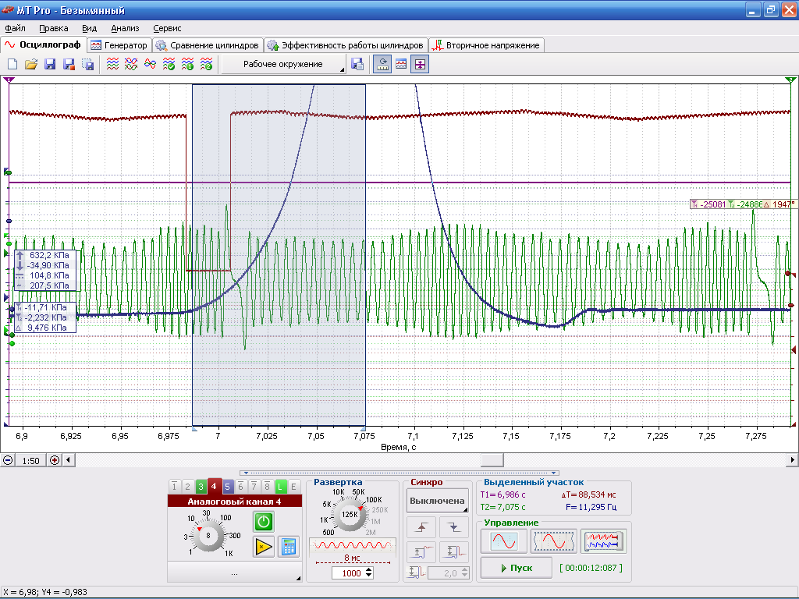This screenshot has width=799, height=599.
Task: Click the save selection icon with dashed outline
Action: coord(87,64)
